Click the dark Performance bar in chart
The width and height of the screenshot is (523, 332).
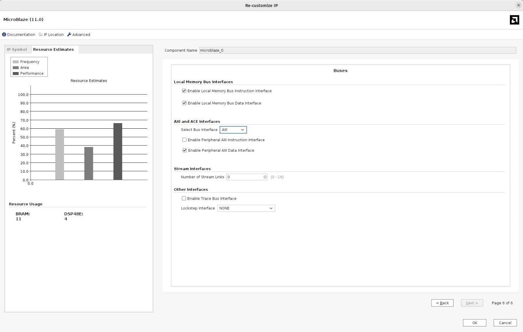click(x=118, y=151)
